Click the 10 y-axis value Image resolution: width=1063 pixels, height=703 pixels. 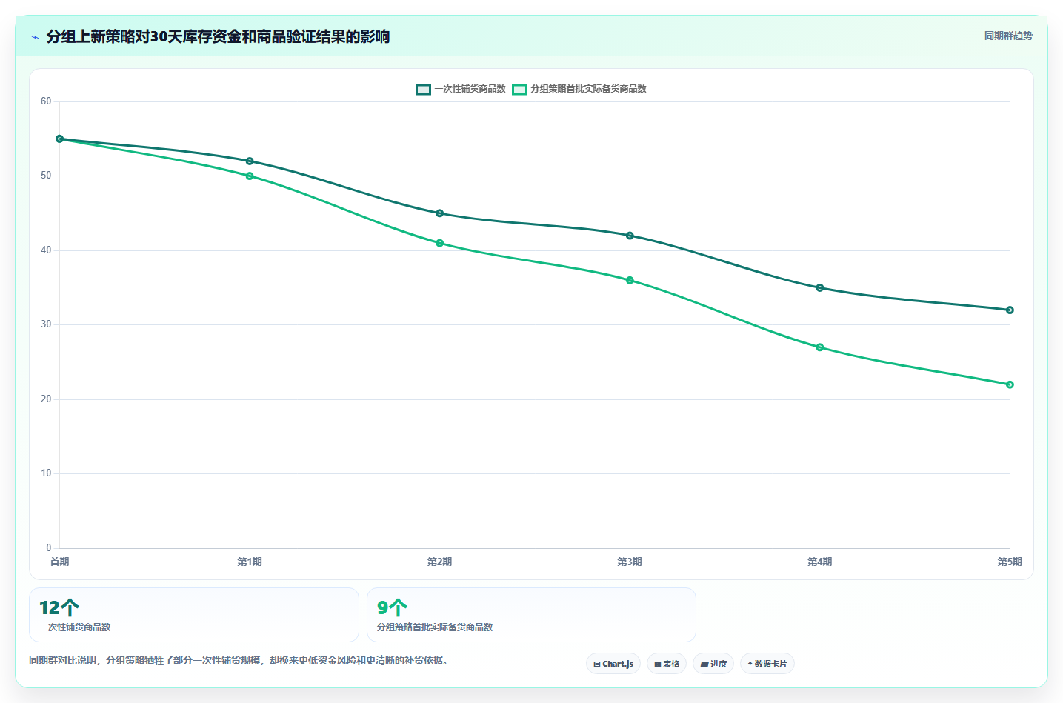click(46, 473)
